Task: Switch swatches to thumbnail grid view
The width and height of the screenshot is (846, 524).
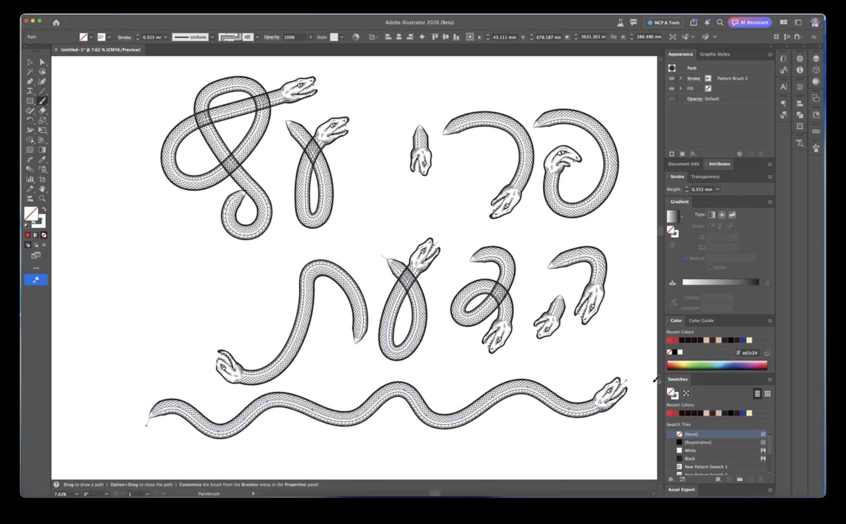Action: [x=767, y=393]
